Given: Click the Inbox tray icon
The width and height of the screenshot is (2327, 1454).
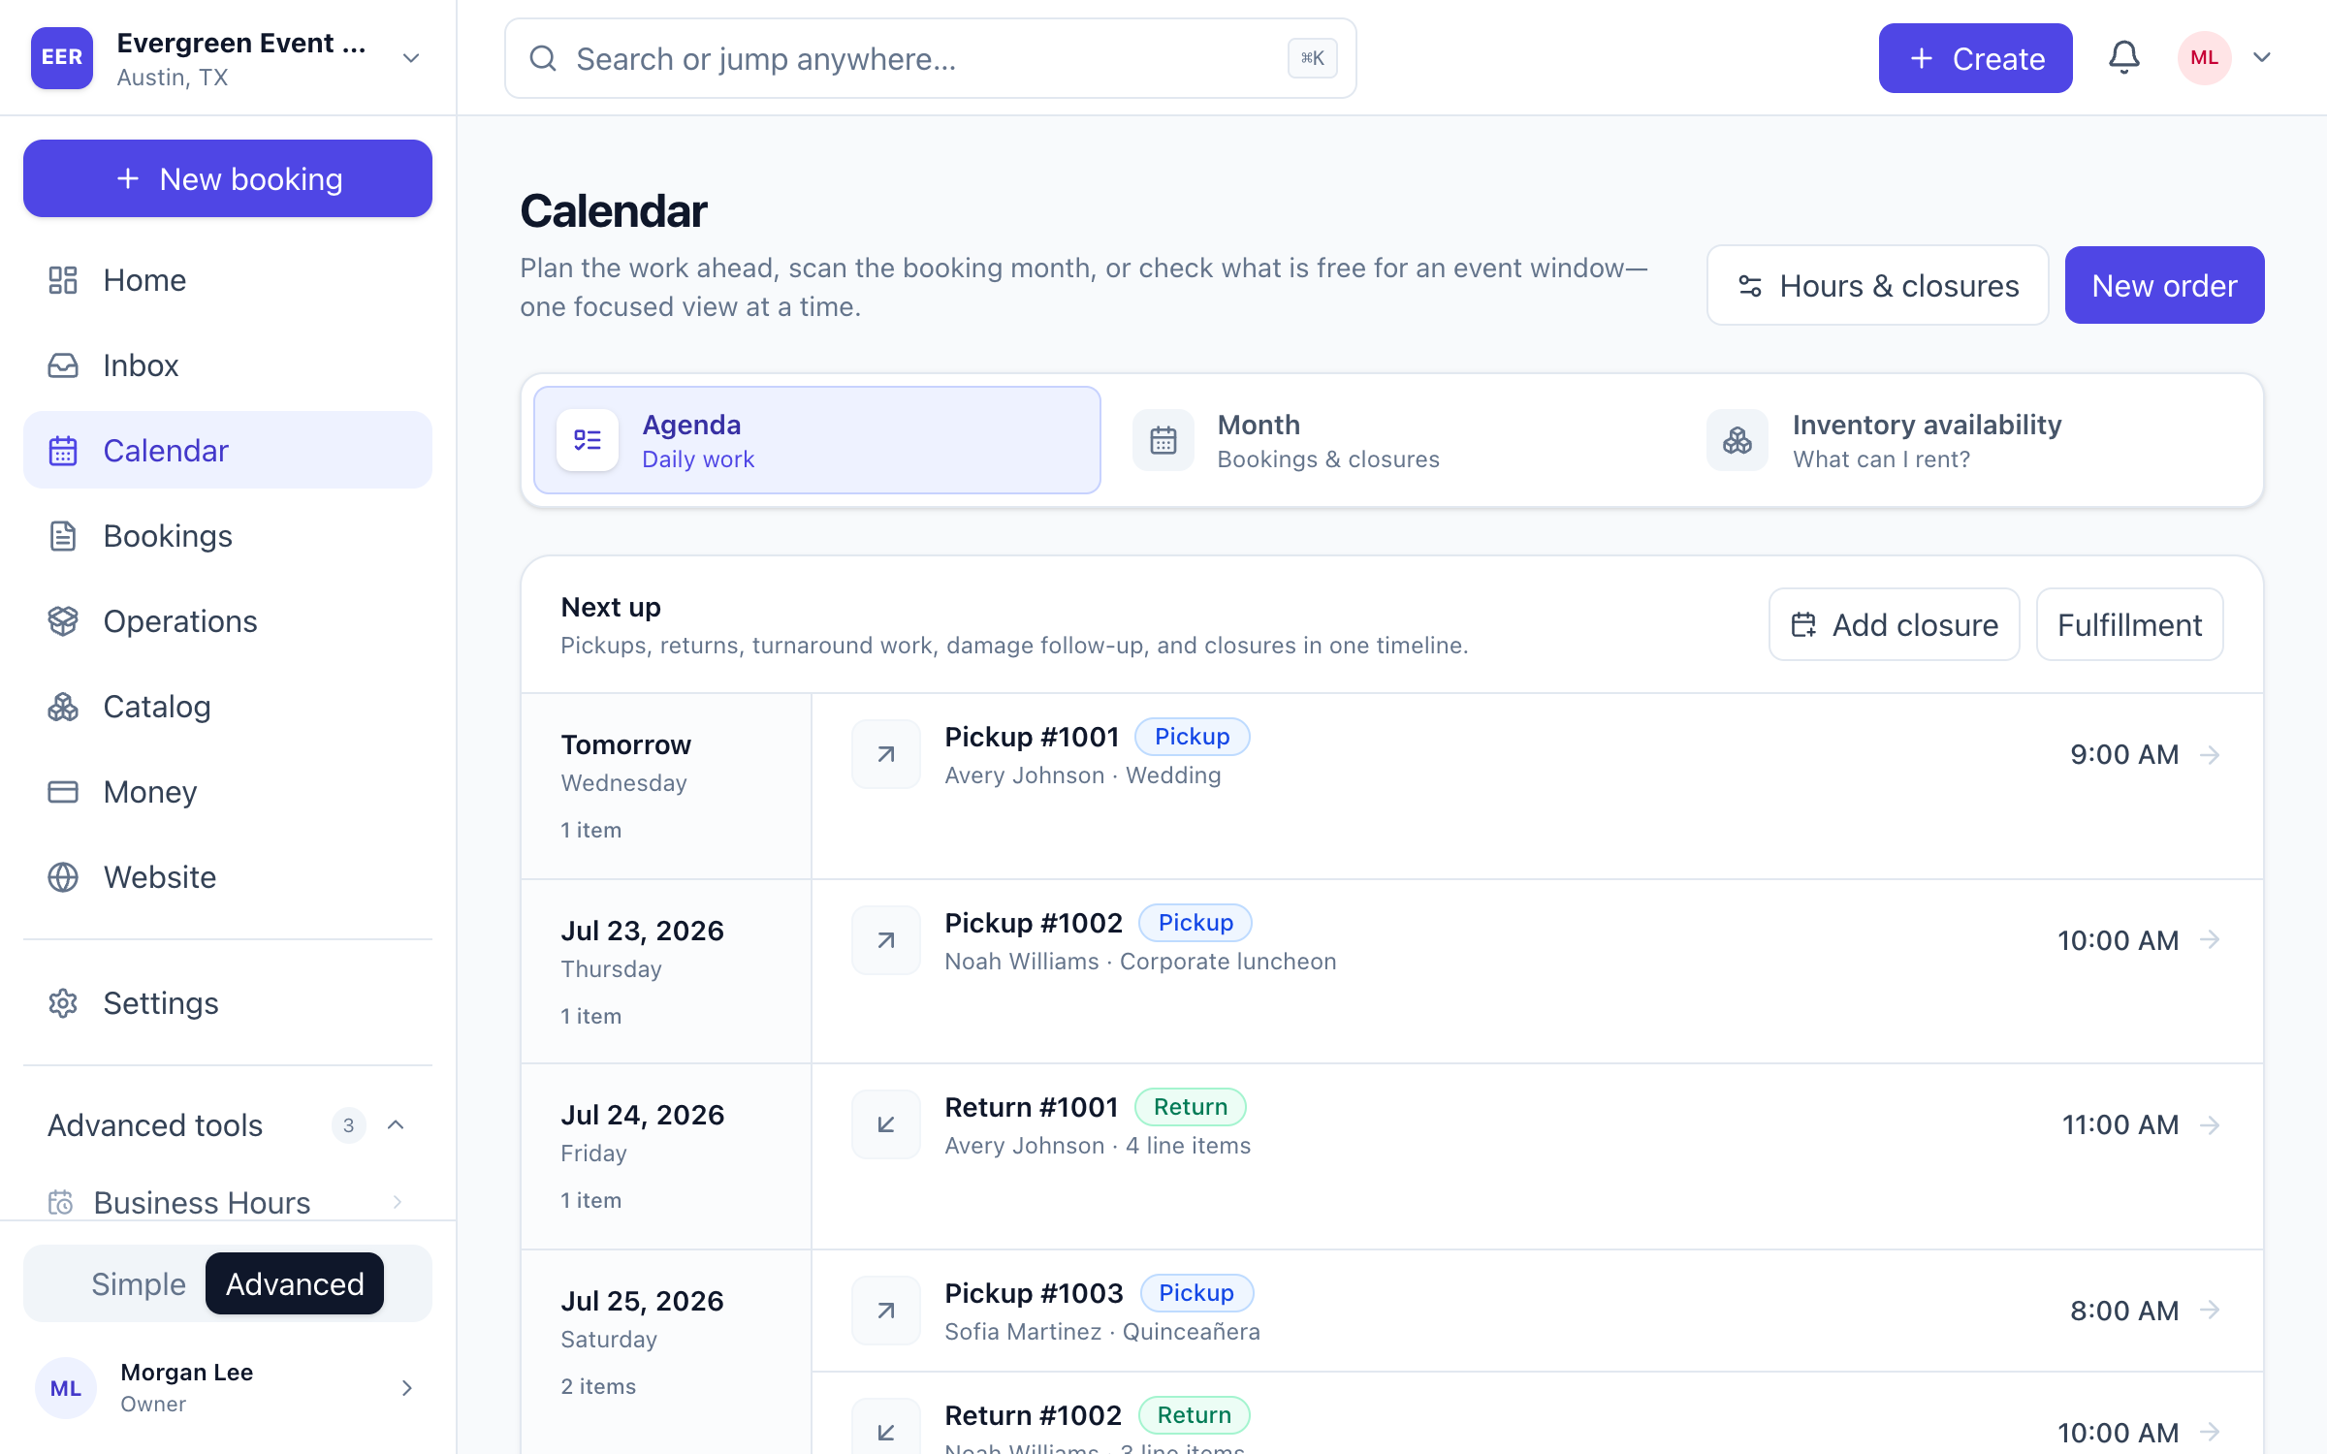Looking at the screenshot, I should coord(63,365).
